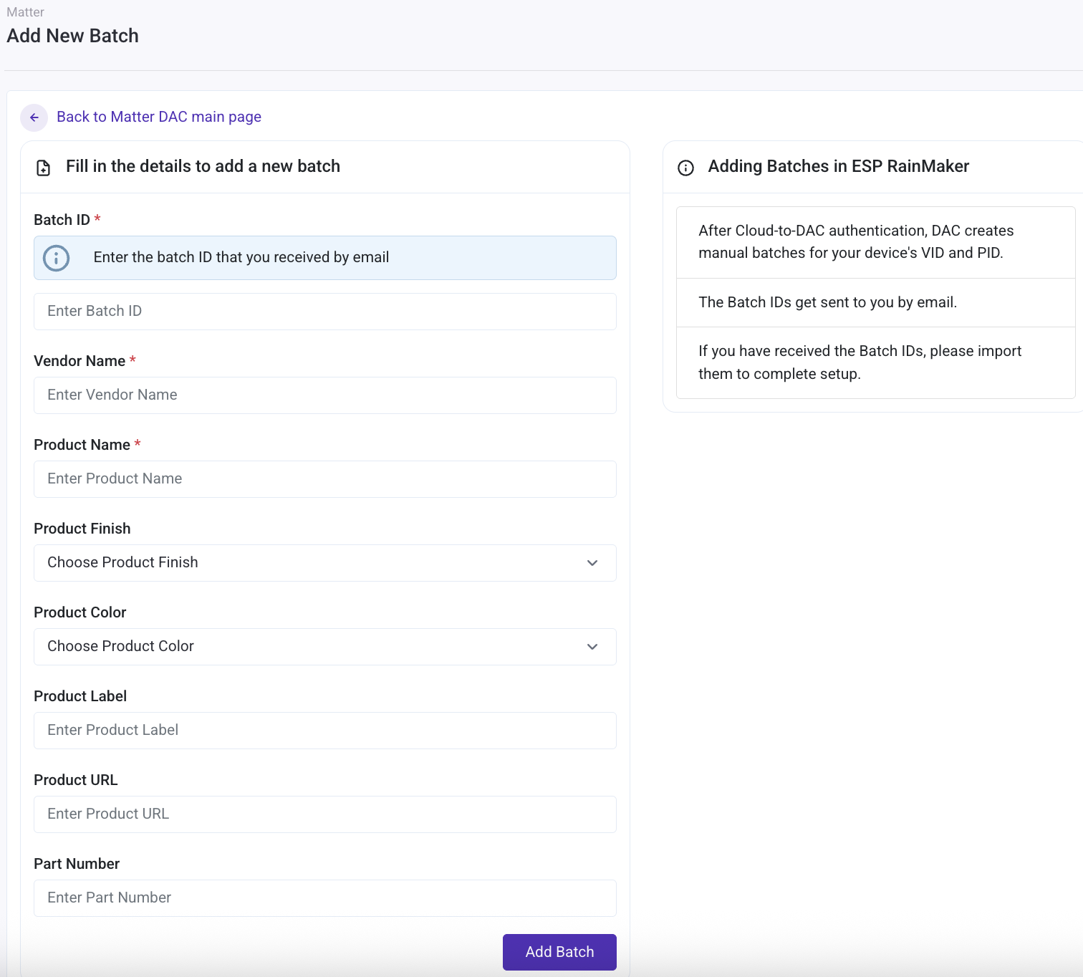Click the chevron on Choose Product Color

pyautogui.click(x=592, y=647)
